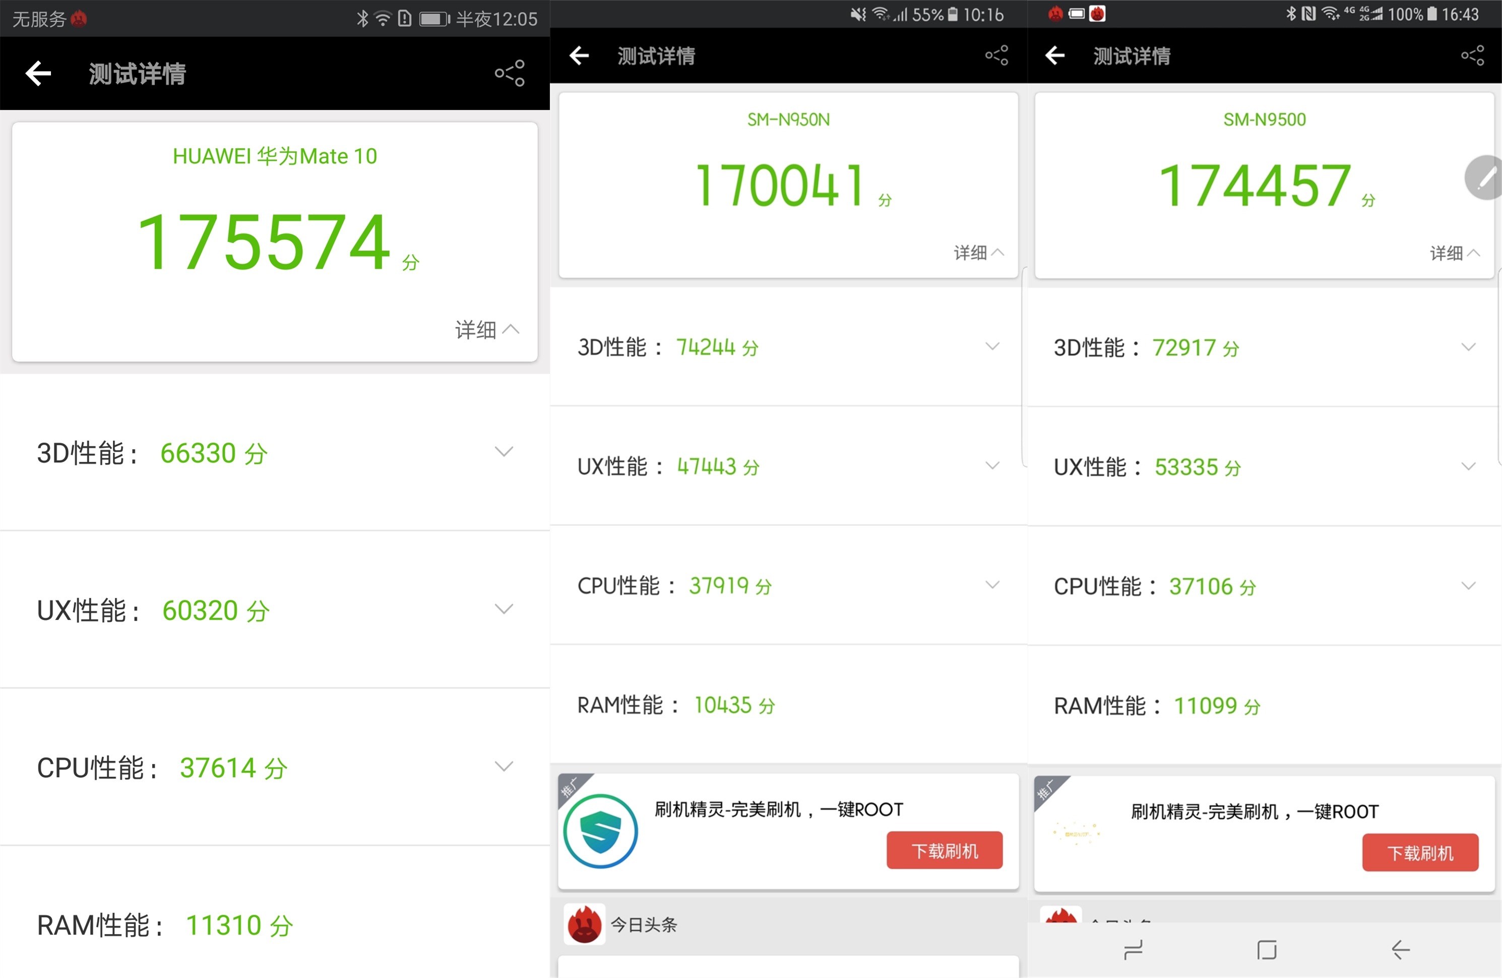Tap device name SM-N9500

[x=1265, y=119]
